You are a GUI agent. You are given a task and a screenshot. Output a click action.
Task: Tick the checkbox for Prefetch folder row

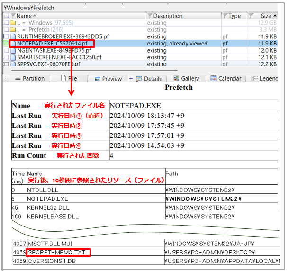(7, 29)
